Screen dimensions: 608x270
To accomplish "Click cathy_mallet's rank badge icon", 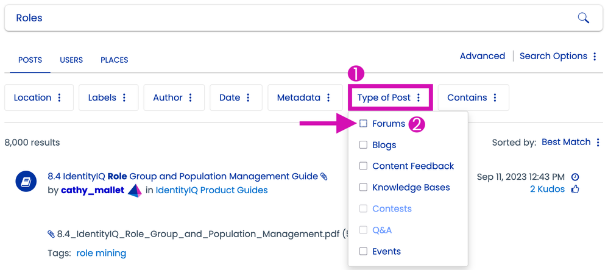I will click(x=135, y=190).
